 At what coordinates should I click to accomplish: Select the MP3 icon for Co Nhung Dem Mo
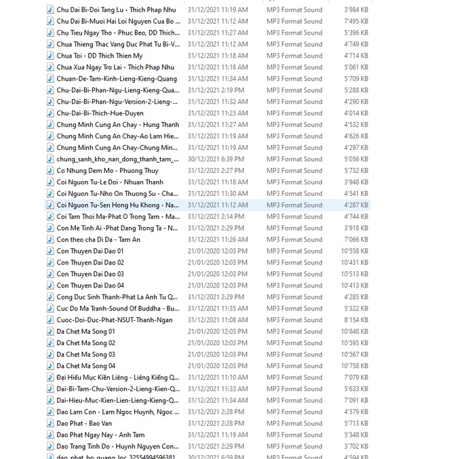pyautogui.click(x=50, y=170)
